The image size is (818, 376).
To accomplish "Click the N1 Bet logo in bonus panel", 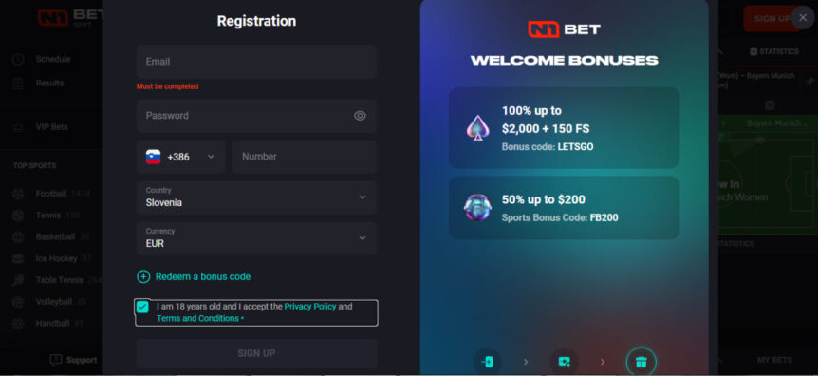I will coord(564,29).
